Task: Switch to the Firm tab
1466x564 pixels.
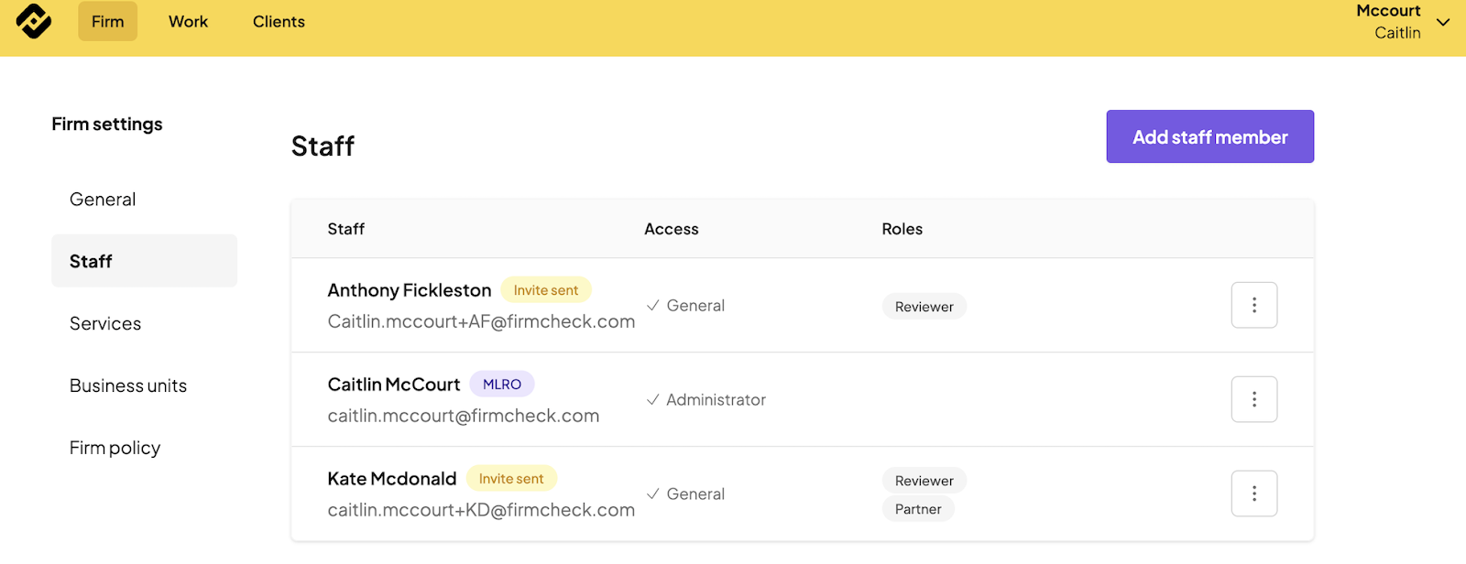Action: [107, 22]
